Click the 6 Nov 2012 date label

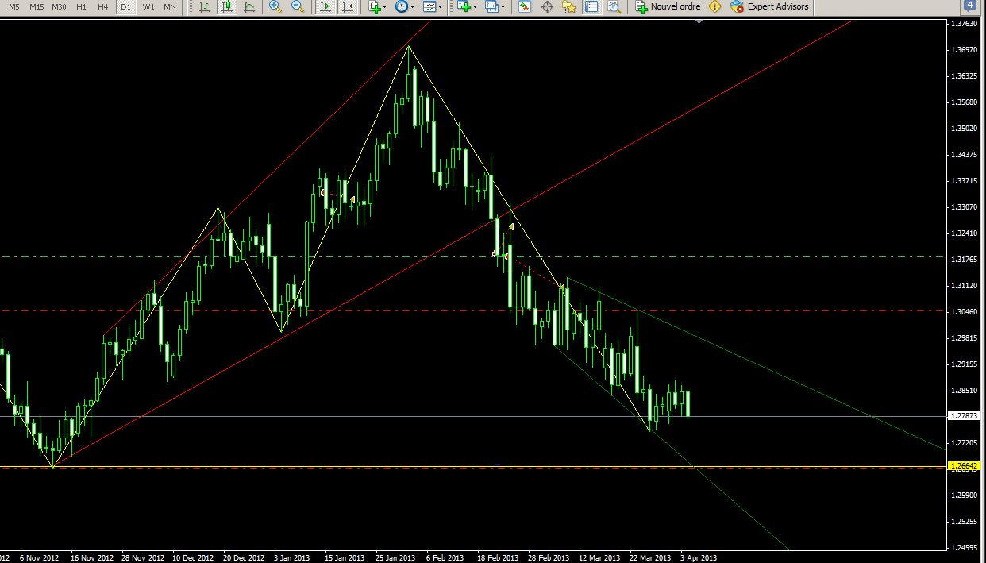click(x=39, y=557)
